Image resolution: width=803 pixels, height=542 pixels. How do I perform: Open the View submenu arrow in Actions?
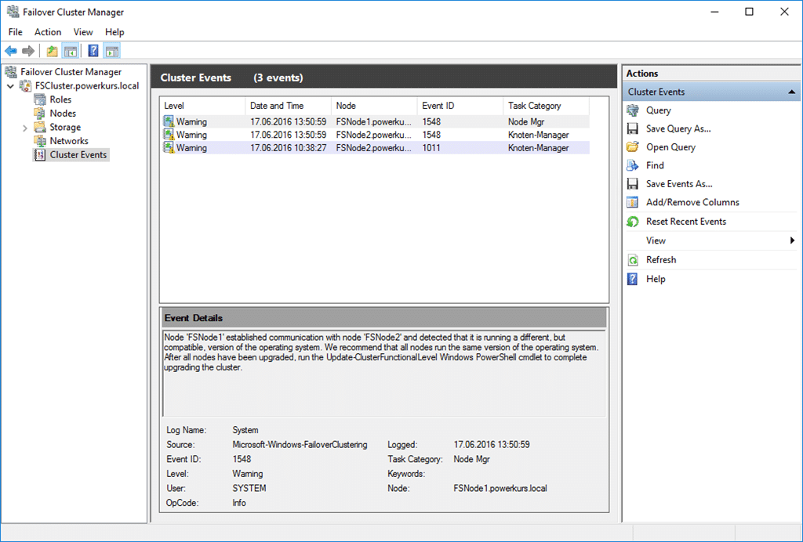click(792, 240)
